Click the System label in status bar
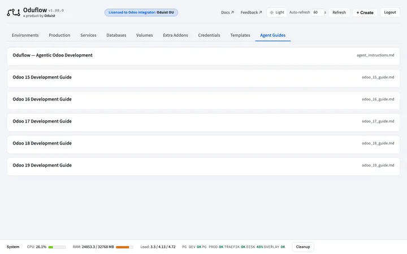Screen dimensions: 407x254 (13, 247)
